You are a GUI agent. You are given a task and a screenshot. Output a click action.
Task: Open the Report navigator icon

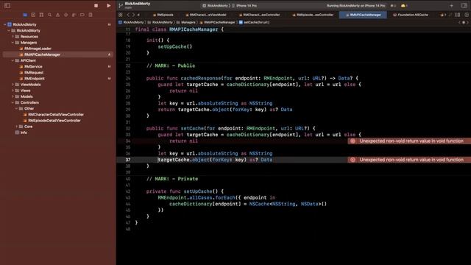click(91, 15)
